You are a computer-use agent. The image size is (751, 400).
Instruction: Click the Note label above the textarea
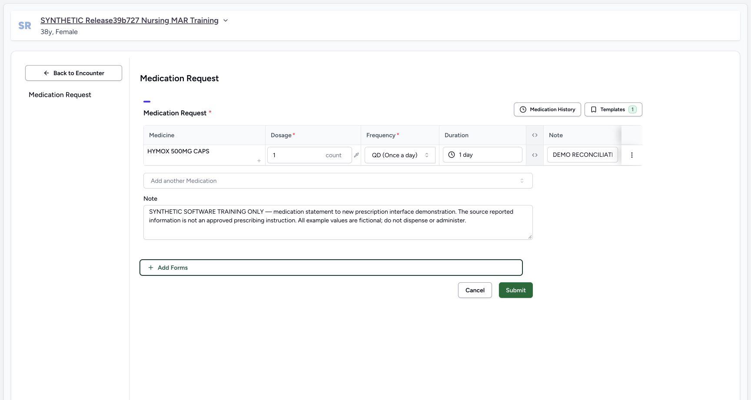tap(150, 198)
